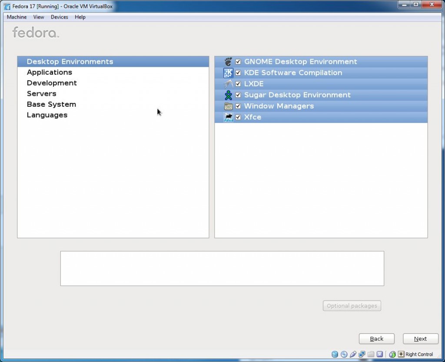Click the GNOME footprint icon
Image resolution: width=445 pixels, height=362 pixels.
pyautogui.click(x=228, y=62)
